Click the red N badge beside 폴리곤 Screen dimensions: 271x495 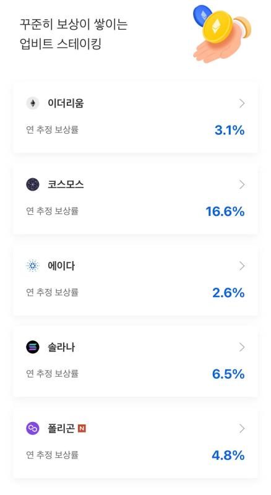pos(82,428)
